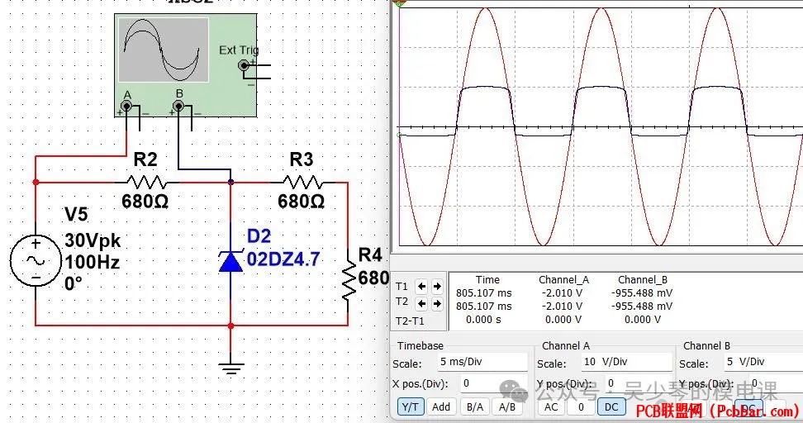Click the V5 source label

[x=76, y=214]
